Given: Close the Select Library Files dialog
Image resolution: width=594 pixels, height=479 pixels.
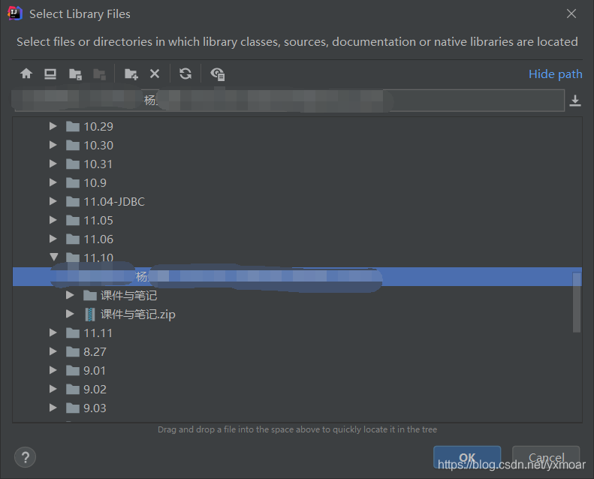Looking at the screenshot, I should click(x=571, y=14).
